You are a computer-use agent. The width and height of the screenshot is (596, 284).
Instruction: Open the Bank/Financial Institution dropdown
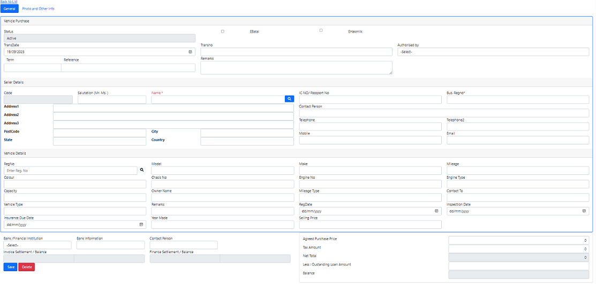[37, 245]
